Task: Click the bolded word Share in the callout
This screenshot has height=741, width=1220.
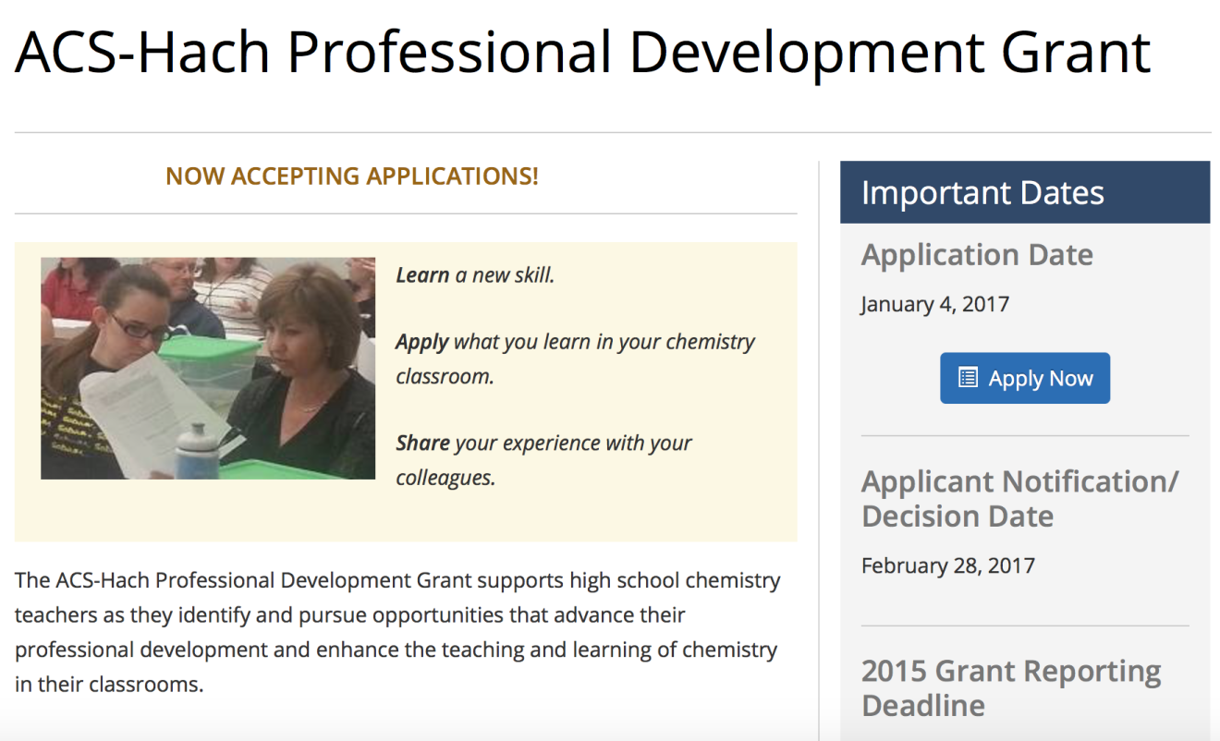Action: point(421,442)
